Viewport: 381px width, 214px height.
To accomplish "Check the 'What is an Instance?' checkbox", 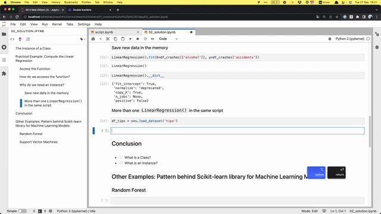I will pyautogui.click(x=121, y=163).
